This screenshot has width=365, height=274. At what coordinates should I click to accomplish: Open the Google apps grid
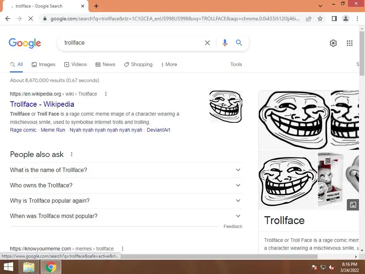point(350,43)
